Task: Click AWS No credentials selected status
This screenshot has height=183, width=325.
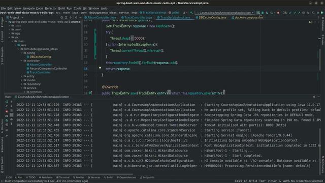Action: pyautogui.click(x=303, y=181)
